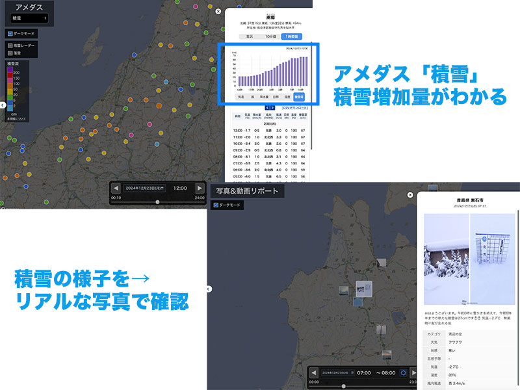Enable the 雨雲レーダー overlay checkbox
The width and height of the screenshot is (520, 390).
[10, 46]
